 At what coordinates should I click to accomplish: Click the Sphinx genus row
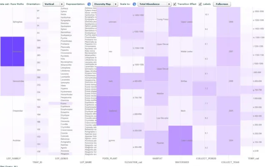(64, 29)
